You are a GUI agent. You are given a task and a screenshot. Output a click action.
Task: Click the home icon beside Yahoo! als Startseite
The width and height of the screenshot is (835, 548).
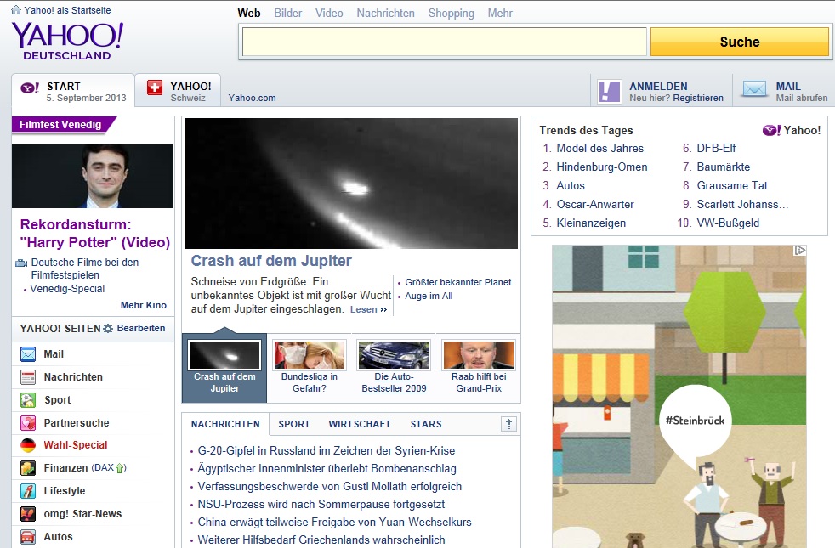point(16,10)
